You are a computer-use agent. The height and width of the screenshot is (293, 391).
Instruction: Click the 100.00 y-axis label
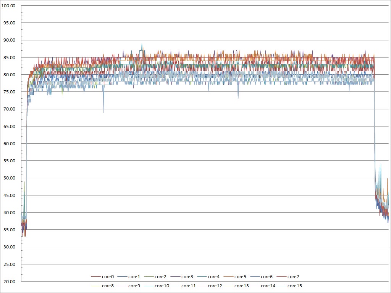(8, 6)
